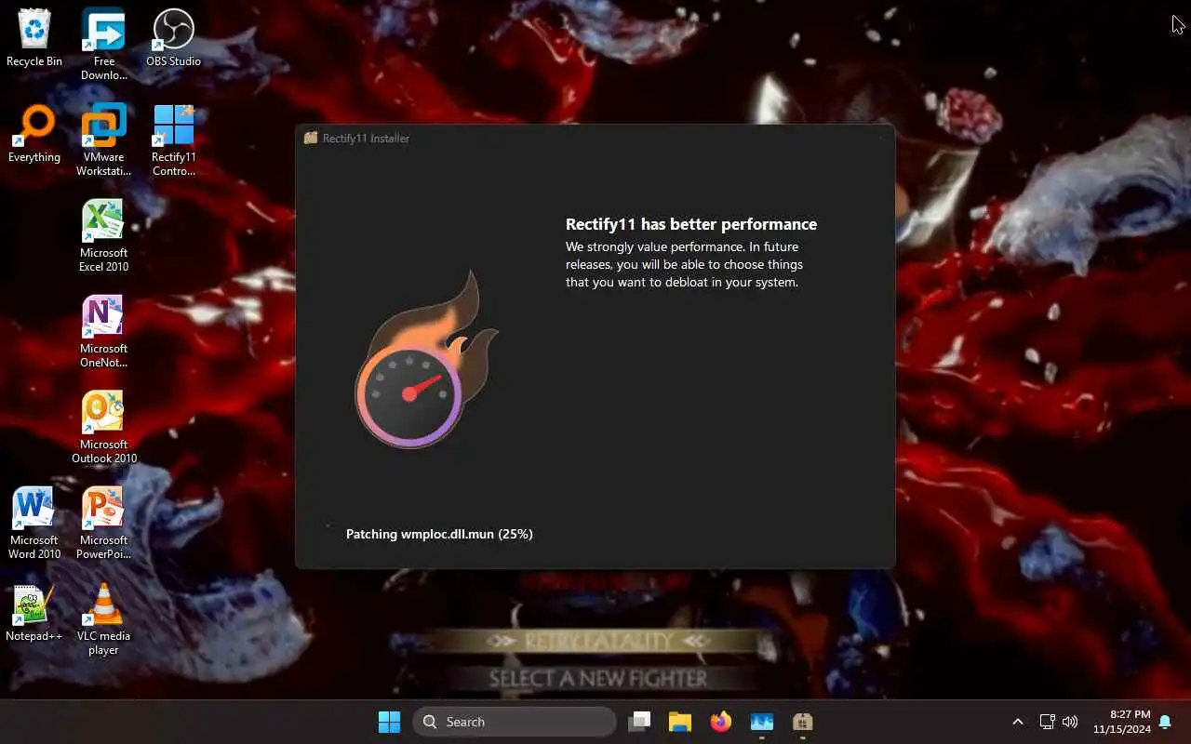Click the taskbar Search box
Image resolution: width=1191 pixels, height=744 pixels.
pyautogui.click(x=515, y=722)
